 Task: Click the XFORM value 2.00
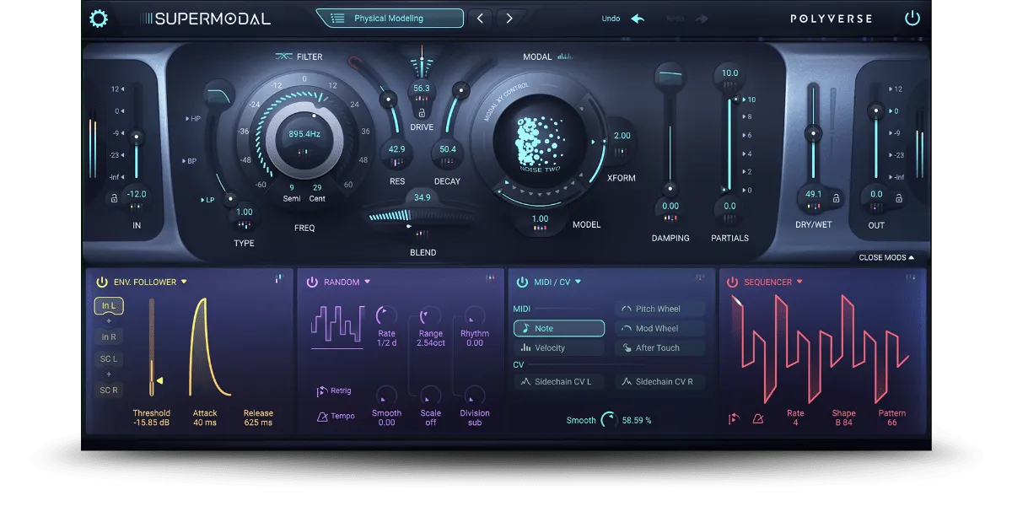(622, 136)
